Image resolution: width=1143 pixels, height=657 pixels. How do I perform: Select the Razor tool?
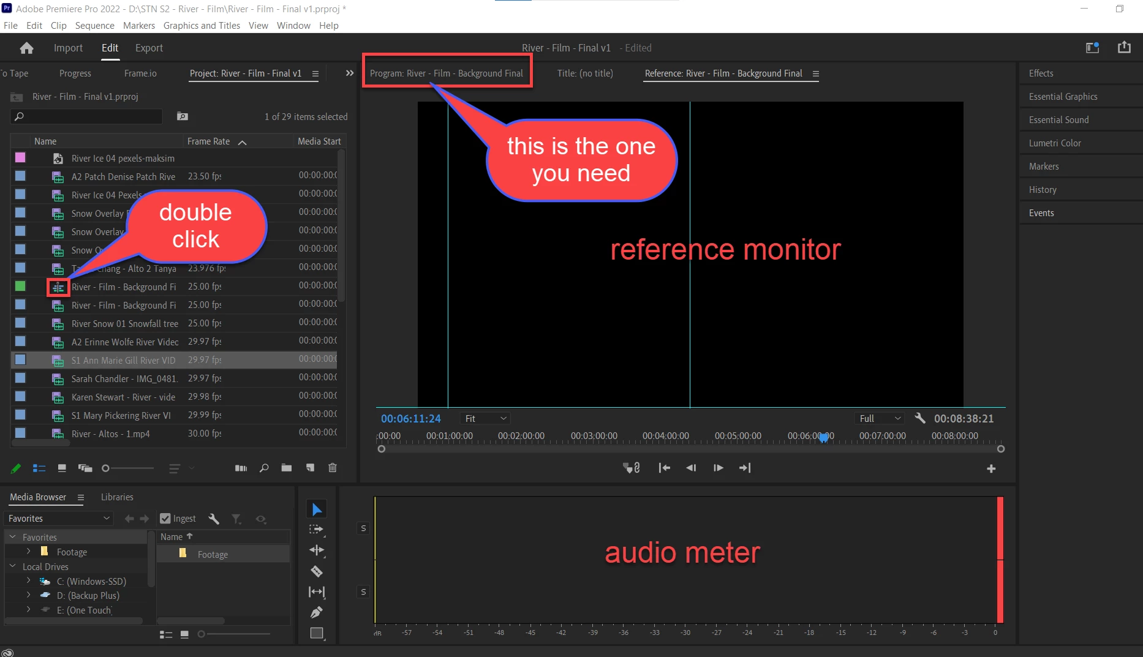point(317,571)
